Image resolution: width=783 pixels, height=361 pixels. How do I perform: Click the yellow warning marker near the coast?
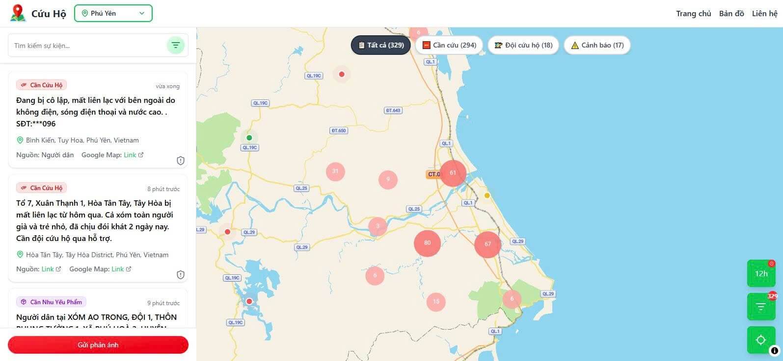coord(487,195)
